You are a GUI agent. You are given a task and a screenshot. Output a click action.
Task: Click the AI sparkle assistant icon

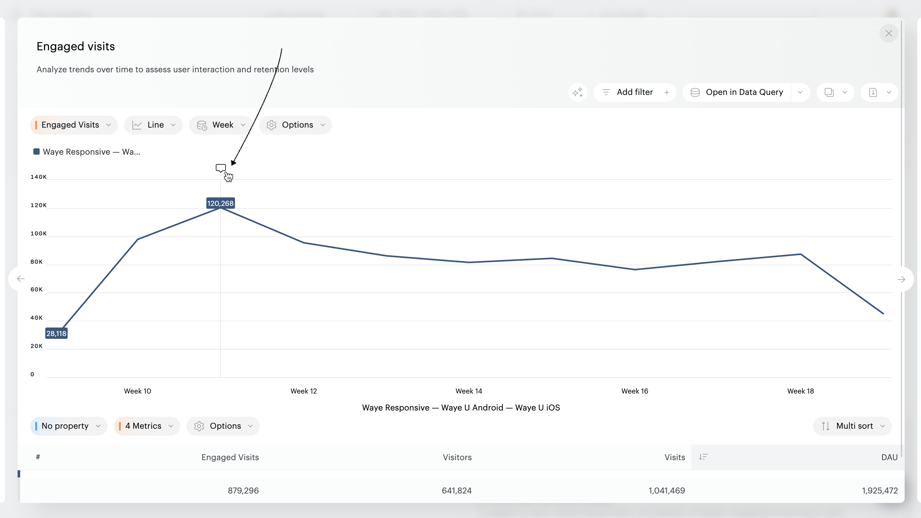tap(578, 92)
